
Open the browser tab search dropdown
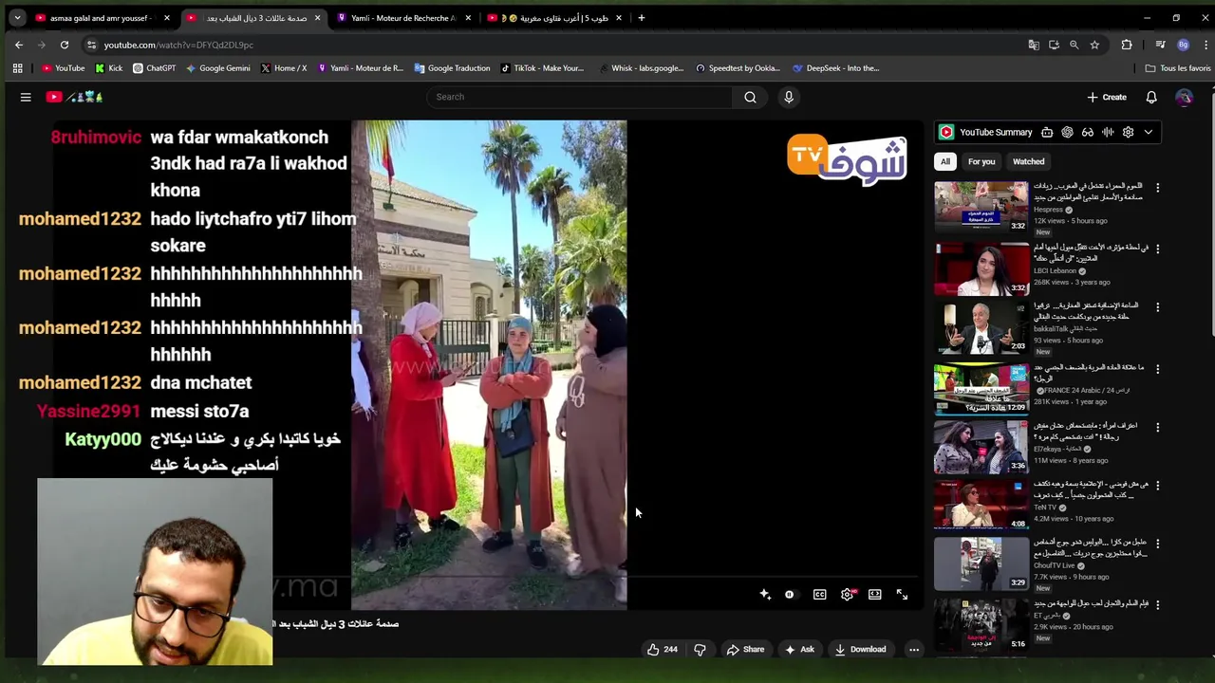pyautogui.click(x=17, y=18)
